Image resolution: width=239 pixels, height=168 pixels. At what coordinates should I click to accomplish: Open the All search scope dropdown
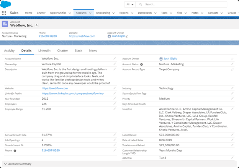130,5
